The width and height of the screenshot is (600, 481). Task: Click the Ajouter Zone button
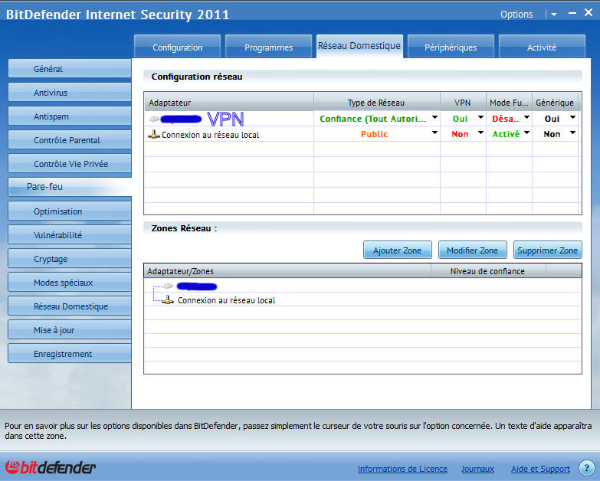[397, 250]
